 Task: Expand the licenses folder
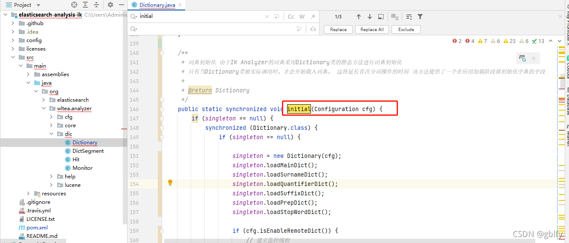13,49
